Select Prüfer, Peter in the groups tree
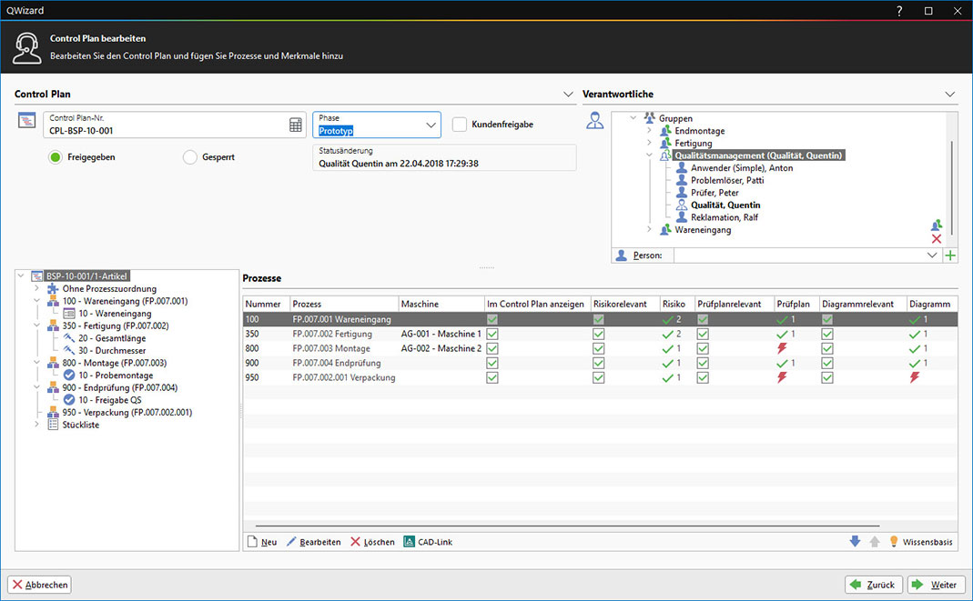 point(715,193)
